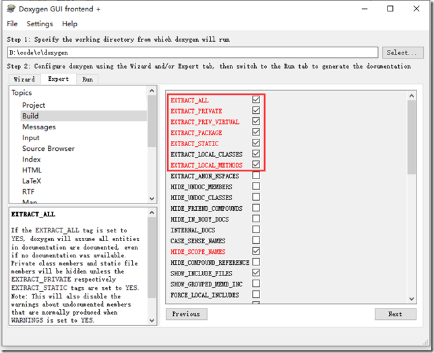Open the Settings menu
The image size is (434, 353).
coord(40,24)
